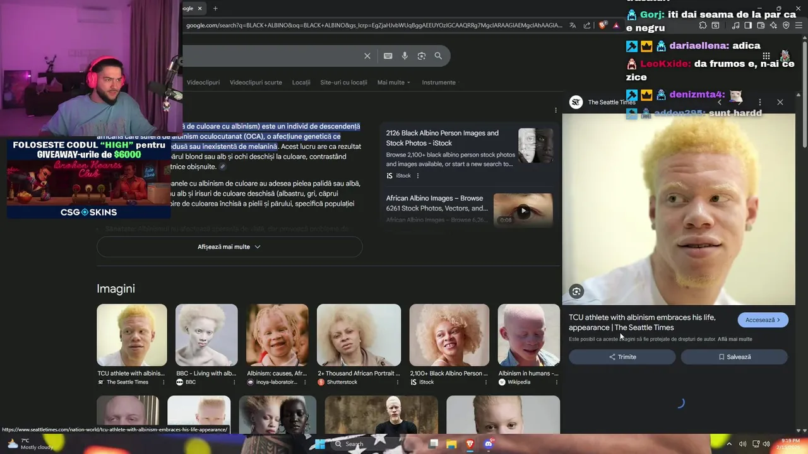
Task: Expand the Mai multe dropdown
Action: (394, 83)
